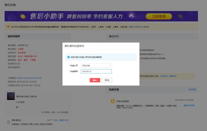The image size is (207, 131).
Task: Click the 添加留言 link
Action: pyautogui.click(x=192, y=89)
